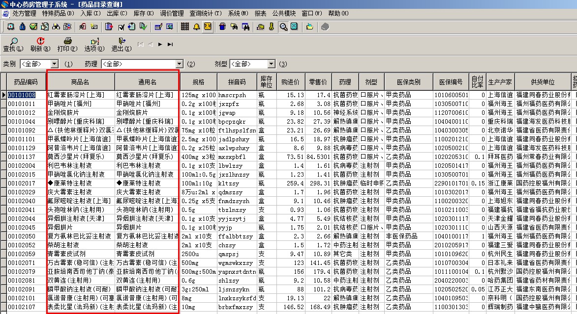The image size is (577, 314).
Task: Click the teal X close-window toolbar icon
Action: [294, 27]
